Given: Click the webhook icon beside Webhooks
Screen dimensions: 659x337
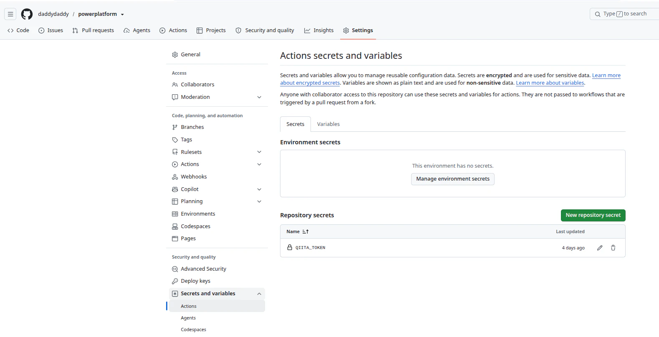Looking at the screenshot, I should point(175,177).
